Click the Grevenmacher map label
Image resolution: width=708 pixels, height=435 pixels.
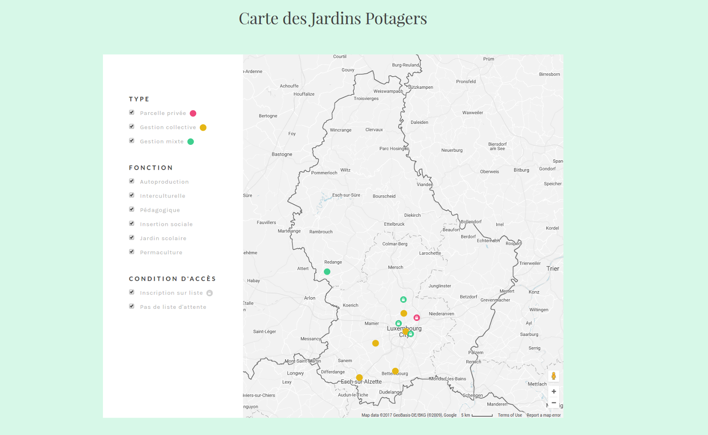tap(495, 300)
